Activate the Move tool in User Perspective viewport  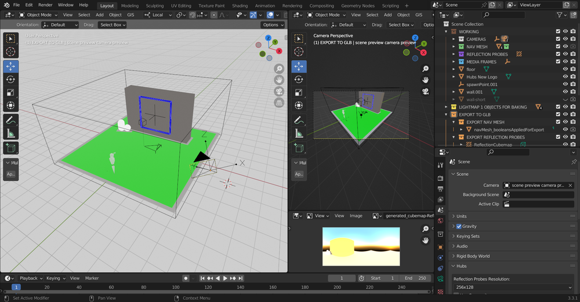tap(10, 67)
